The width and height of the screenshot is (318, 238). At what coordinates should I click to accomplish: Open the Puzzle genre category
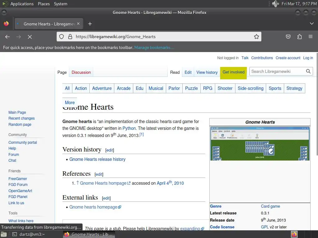(191, 88)
